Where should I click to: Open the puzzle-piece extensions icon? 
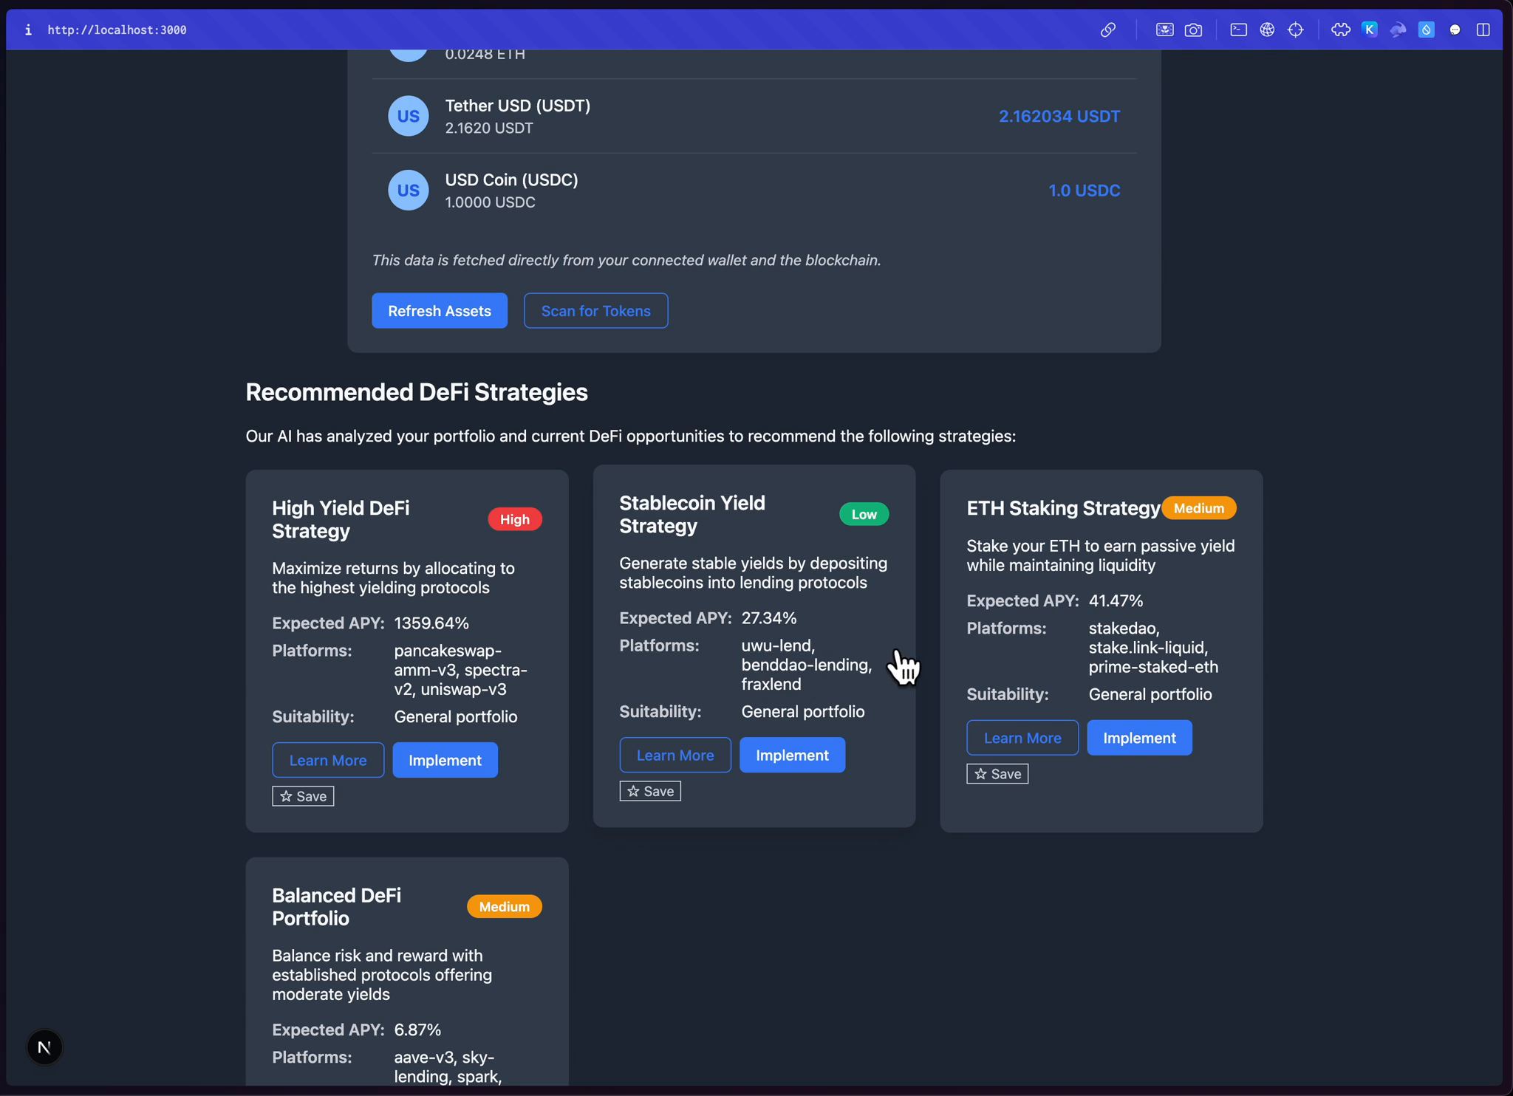click(x=1340, y=30)
